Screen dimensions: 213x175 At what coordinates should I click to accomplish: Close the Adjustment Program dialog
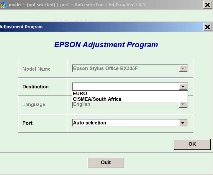207,27
